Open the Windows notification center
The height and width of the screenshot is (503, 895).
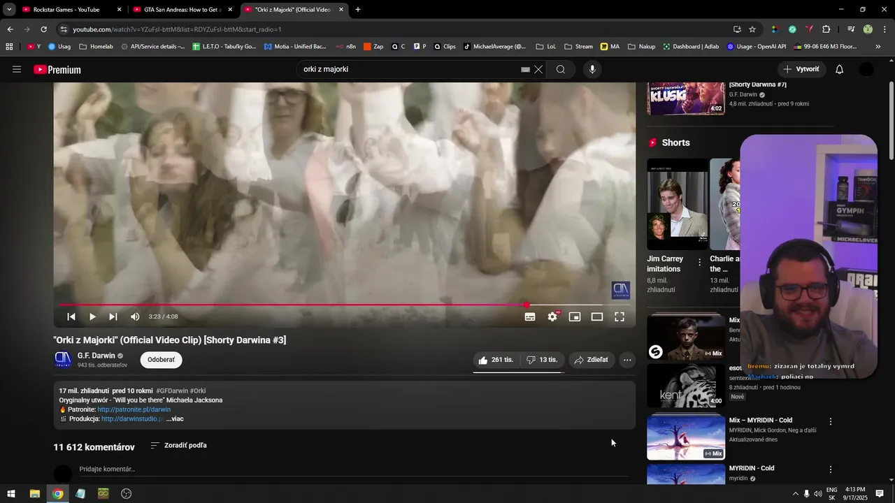pyautogui.click(x=880, y=494)
